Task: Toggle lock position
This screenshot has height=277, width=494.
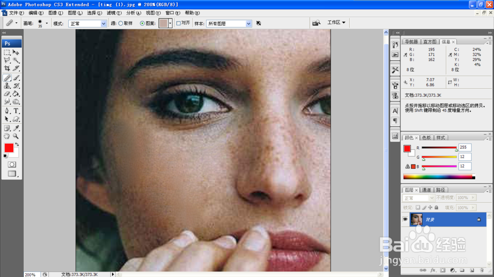Action: (x=430, y=208)
